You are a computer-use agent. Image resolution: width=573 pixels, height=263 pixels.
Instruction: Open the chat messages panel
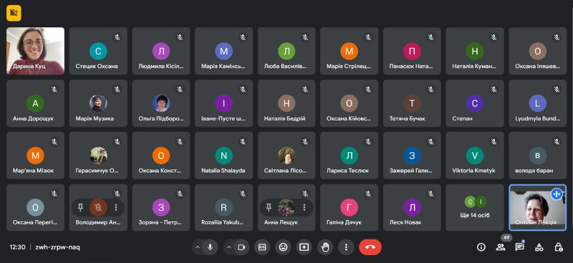(520, 247)
